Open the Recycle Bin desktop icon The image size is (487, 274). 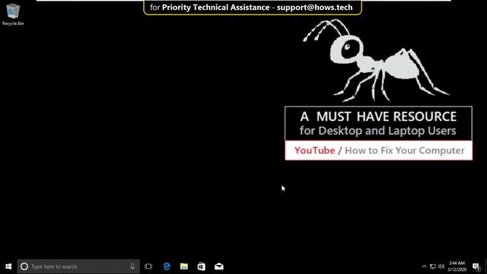pos(13,14)
